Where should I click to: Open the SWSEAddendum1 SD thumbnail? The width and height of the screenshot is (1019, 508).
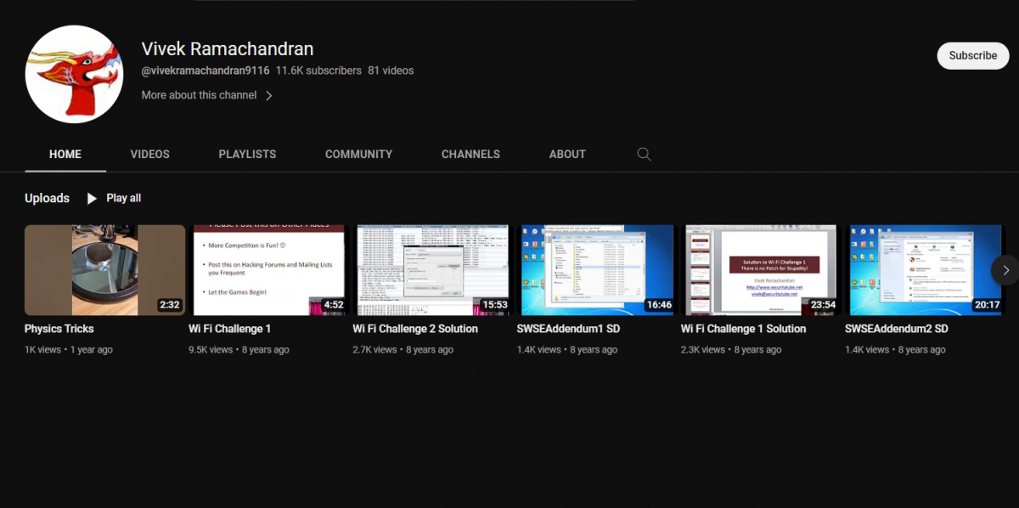pyautogui.click(x=597, y=270)
